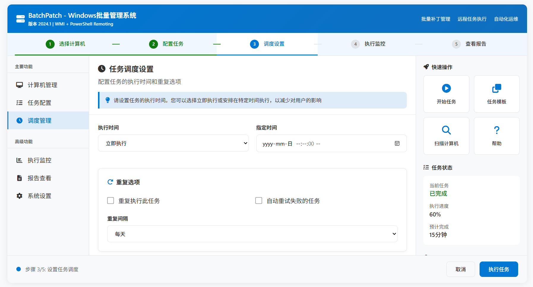This screenshot has height=287, width=533.
Task: Open the 执行时间 dropdown showing 立即执行
Action: pyautogui.click(x=173, y=143)
